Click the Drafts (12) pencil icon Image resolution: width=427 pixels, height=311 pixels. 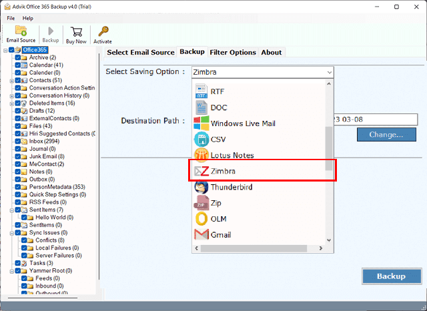click(24, 111)
